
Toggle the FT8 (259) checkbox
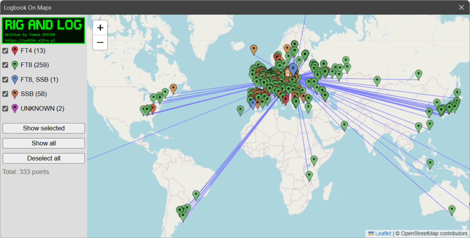pos(6,65)
